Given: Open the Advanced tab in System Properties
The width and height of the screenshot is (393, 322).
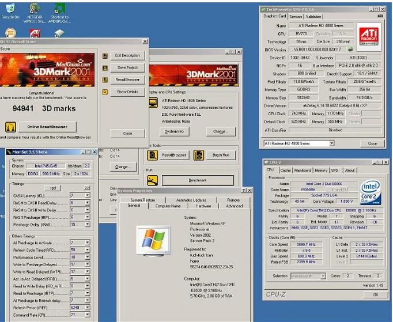Looking at the screenshot, I should tap(234, 206).
